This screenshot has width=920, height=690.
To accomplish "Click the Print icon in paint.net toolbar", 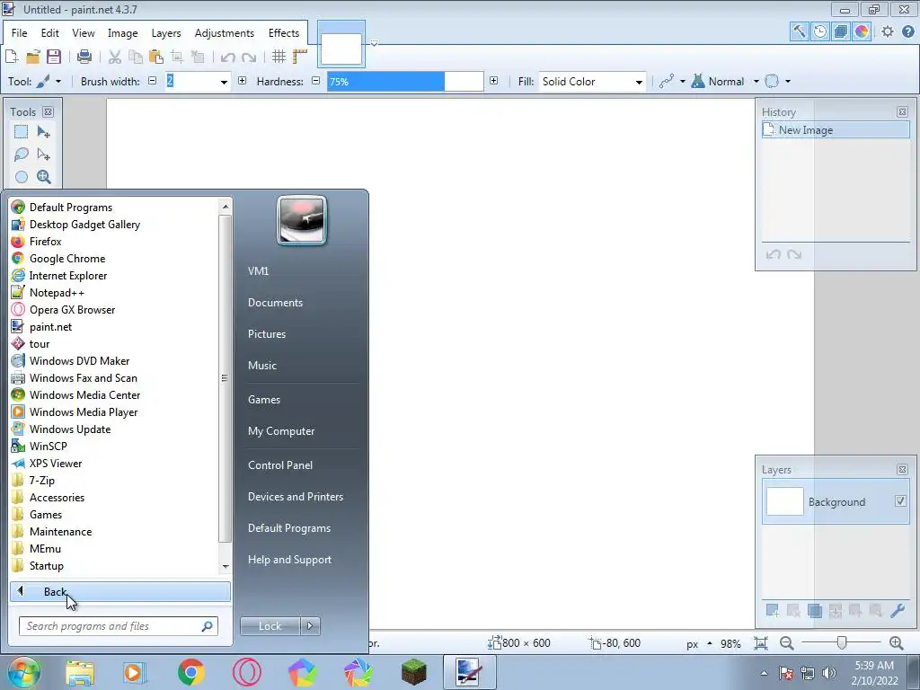I will [x=84, y=57].
